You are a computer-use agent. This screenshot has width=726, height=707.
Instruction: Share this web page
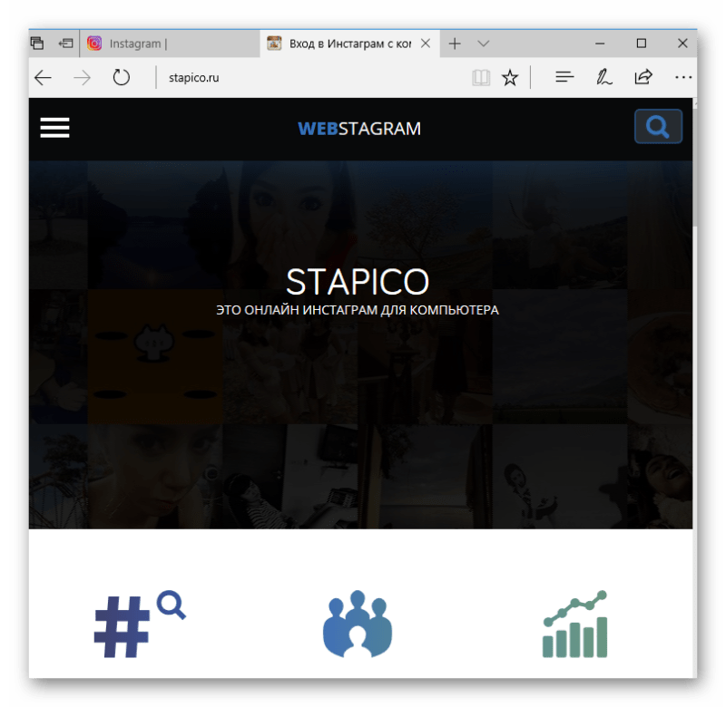click(x=643, y=77)
